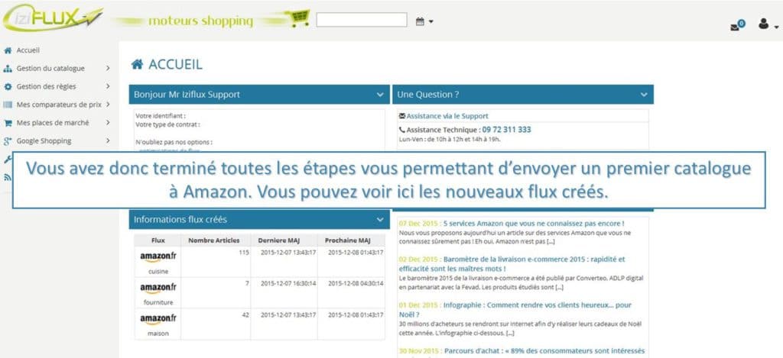Open Mes places de marché menu
Screen dimensions: 783x358
tap(53, 123)
